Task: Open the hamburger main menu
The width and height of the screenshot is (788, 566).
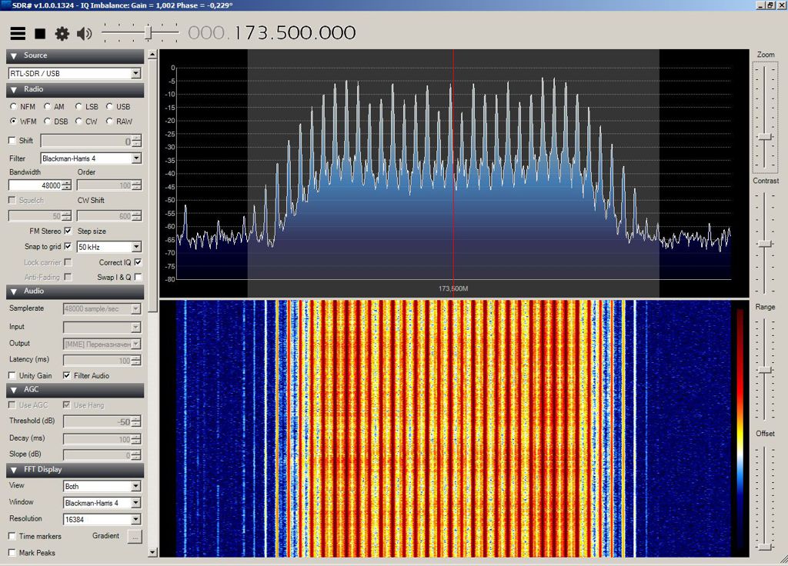Action: click(18, 34)
